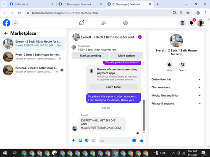This screenshot has height=157, width=210.
Task: Open Ryan - 2 Beds 1 Bath conversation
Action: coord(33,57)
